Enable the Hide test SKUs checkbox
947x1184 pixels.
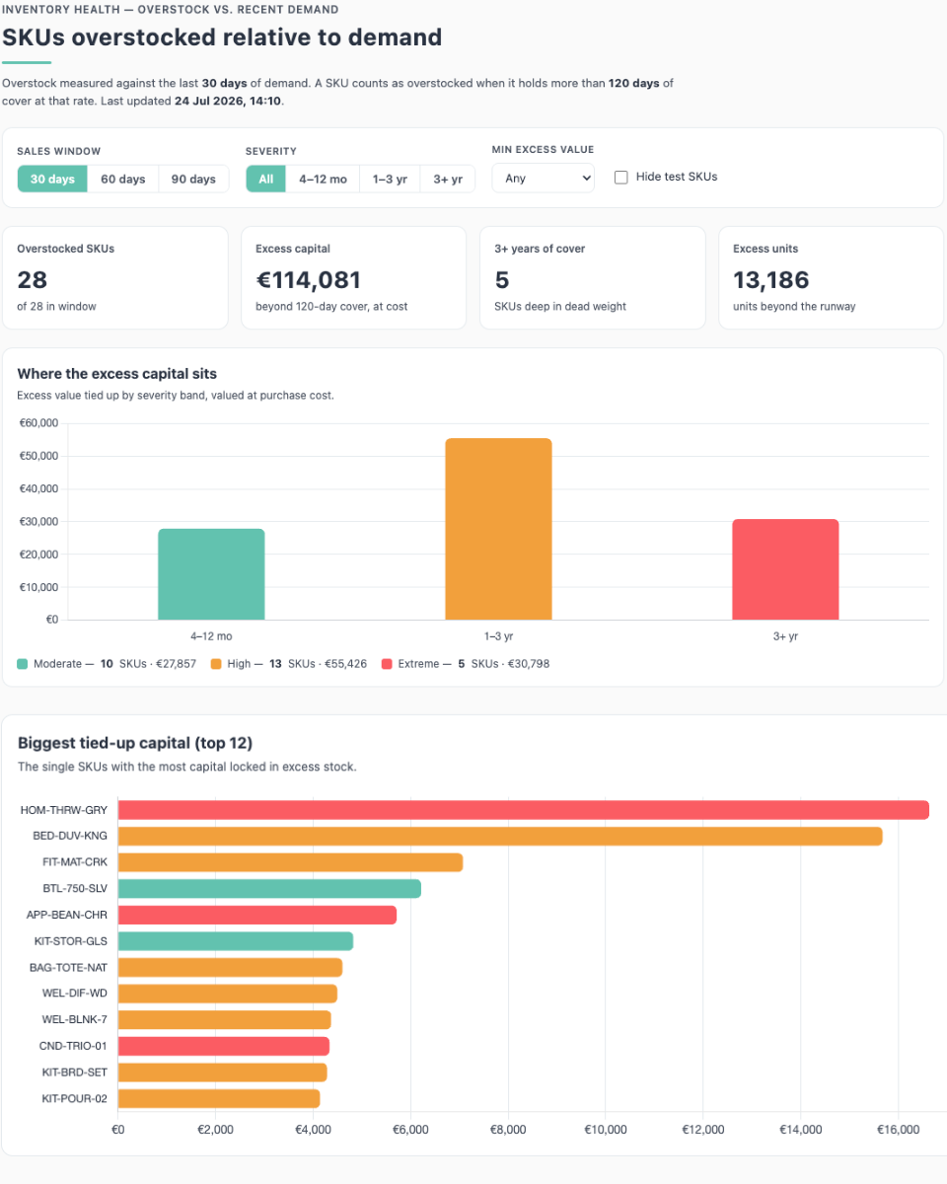coord(620,177)
